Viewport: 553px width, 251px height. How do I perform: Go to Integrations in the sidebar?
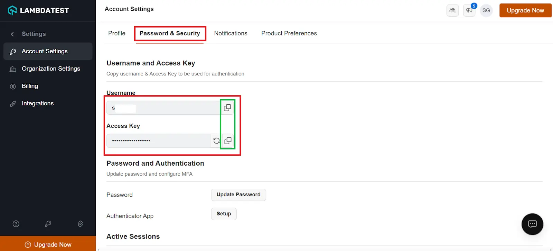[x=37, y=103]
